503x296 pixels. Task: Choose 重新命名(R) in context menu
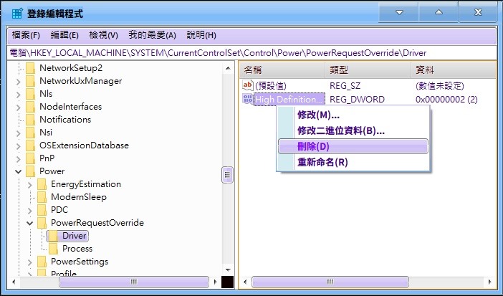pos(353,162)
